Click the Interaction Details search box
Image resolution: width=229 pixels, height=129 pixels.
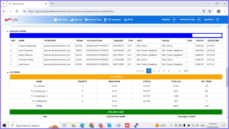tap(207, 36)
